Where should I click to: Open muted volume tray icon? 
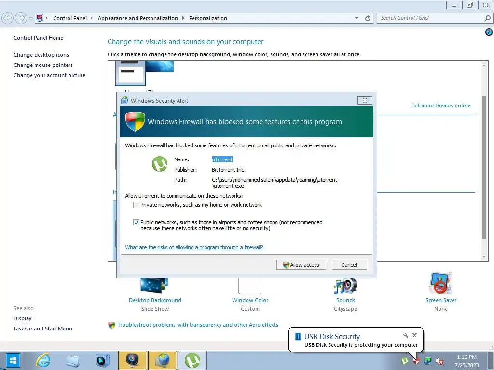coord(439,361)
